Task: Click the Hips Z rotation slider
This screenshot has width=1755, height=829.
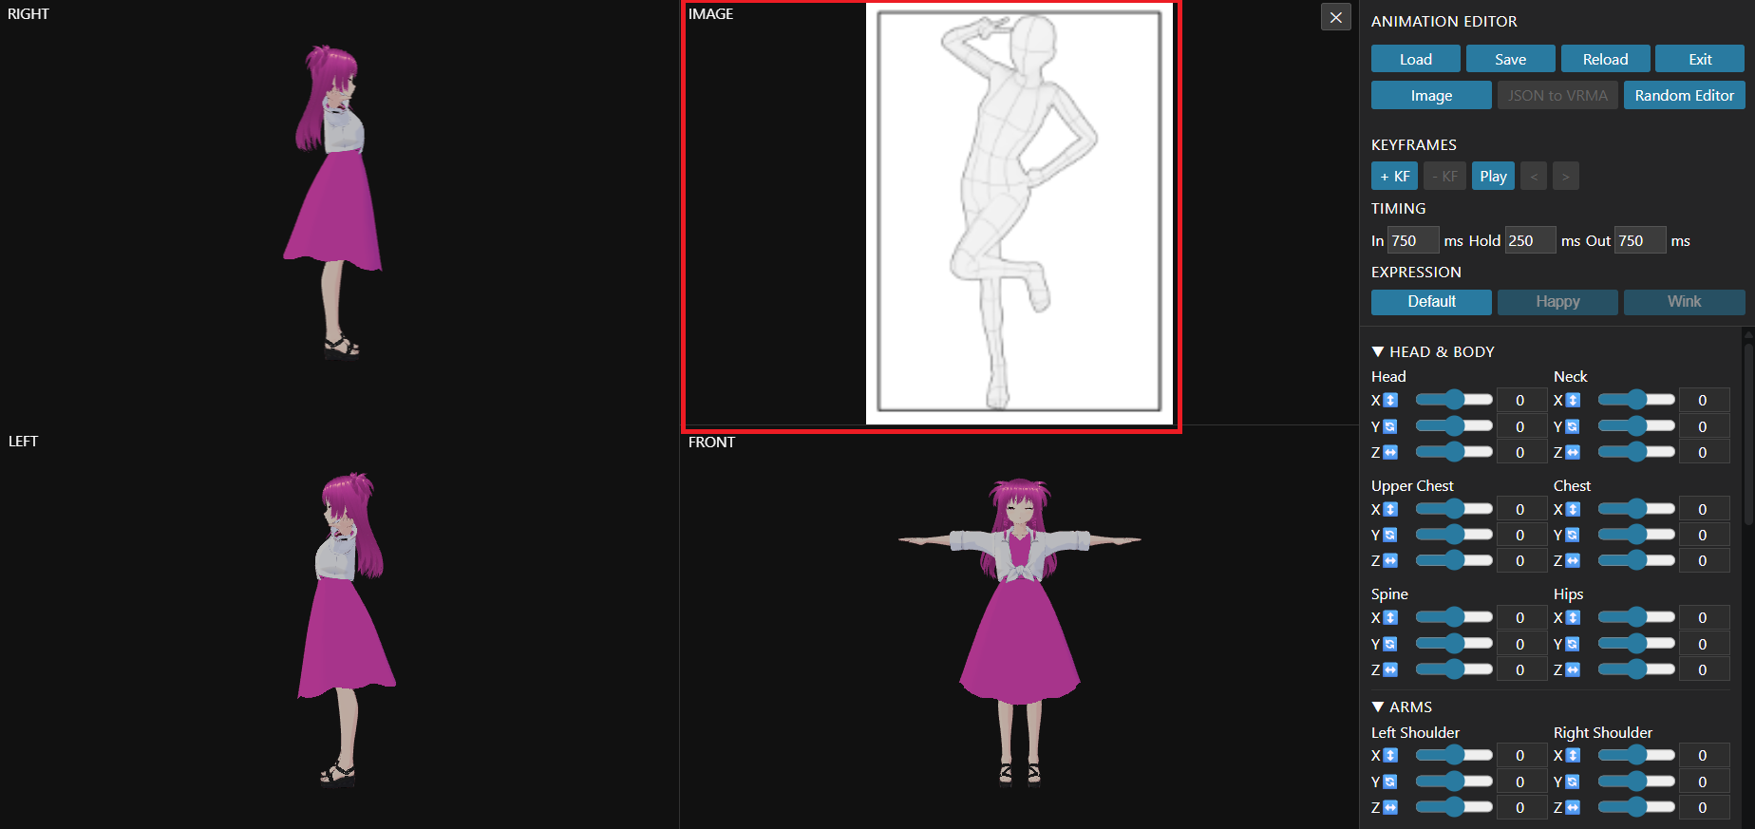Action: 1636,669
